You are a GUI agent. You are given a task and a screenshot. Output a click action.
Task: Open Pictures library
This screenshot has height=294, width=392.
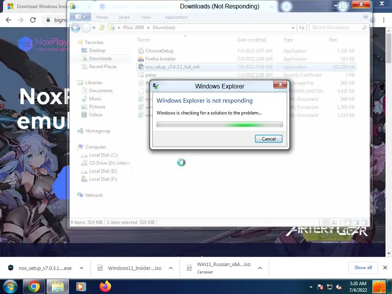pyautogui.click(x=97, y=106)
